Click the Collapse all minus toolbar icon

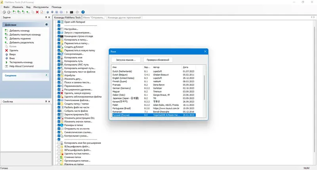tap(61, 12)
